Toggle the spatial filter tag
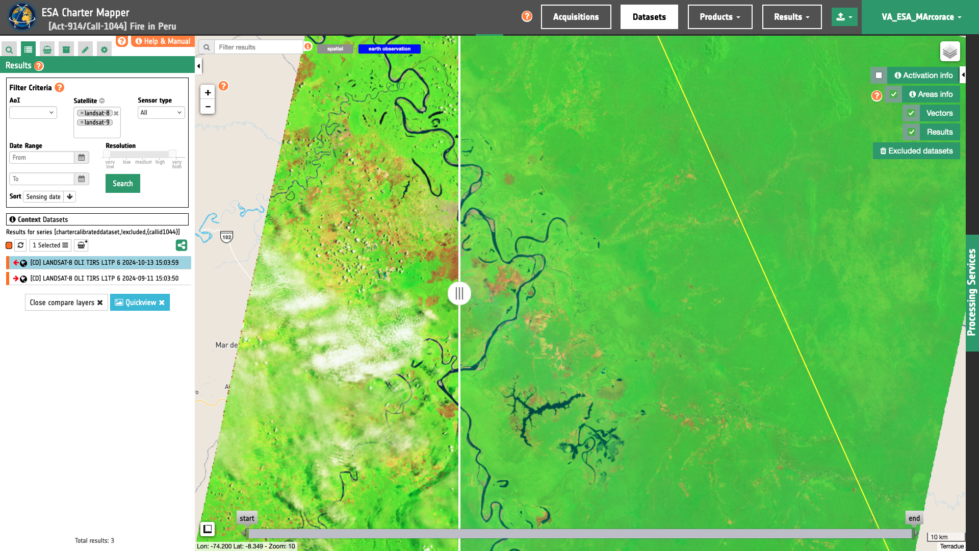Viewport: 979px width, 551px height. pos(335,49)
